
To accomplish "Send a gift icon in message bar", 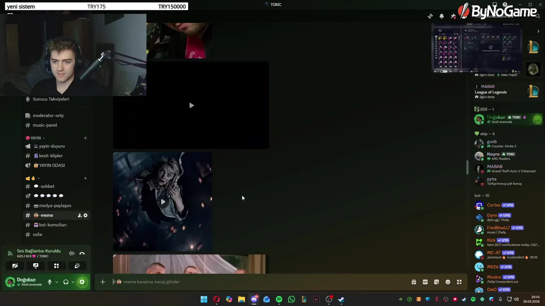I will [413, 282].
